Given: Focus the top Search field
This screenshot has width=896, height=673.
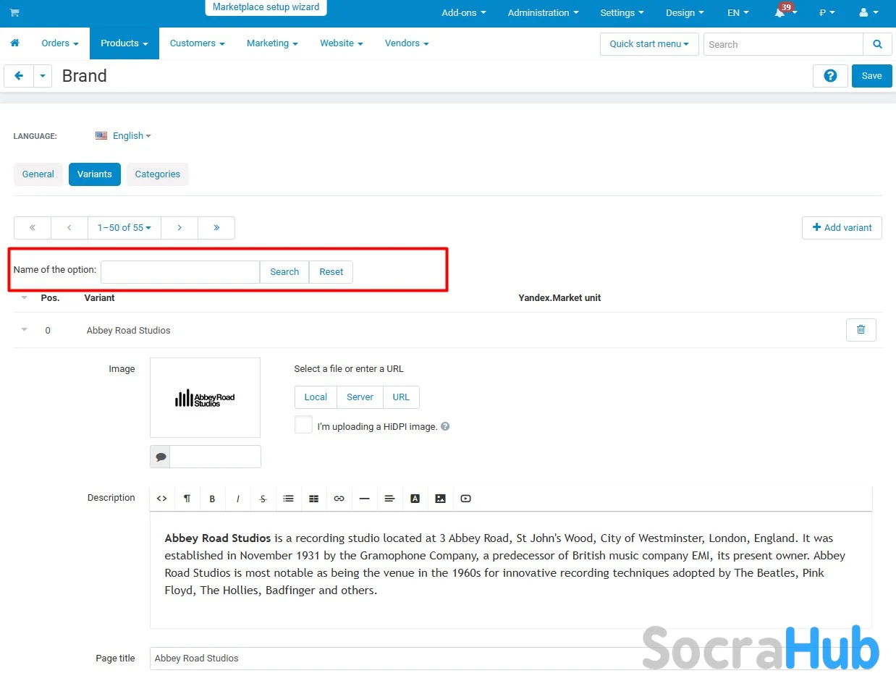Looking at the screenshot, I should click(x=783, y=44).
